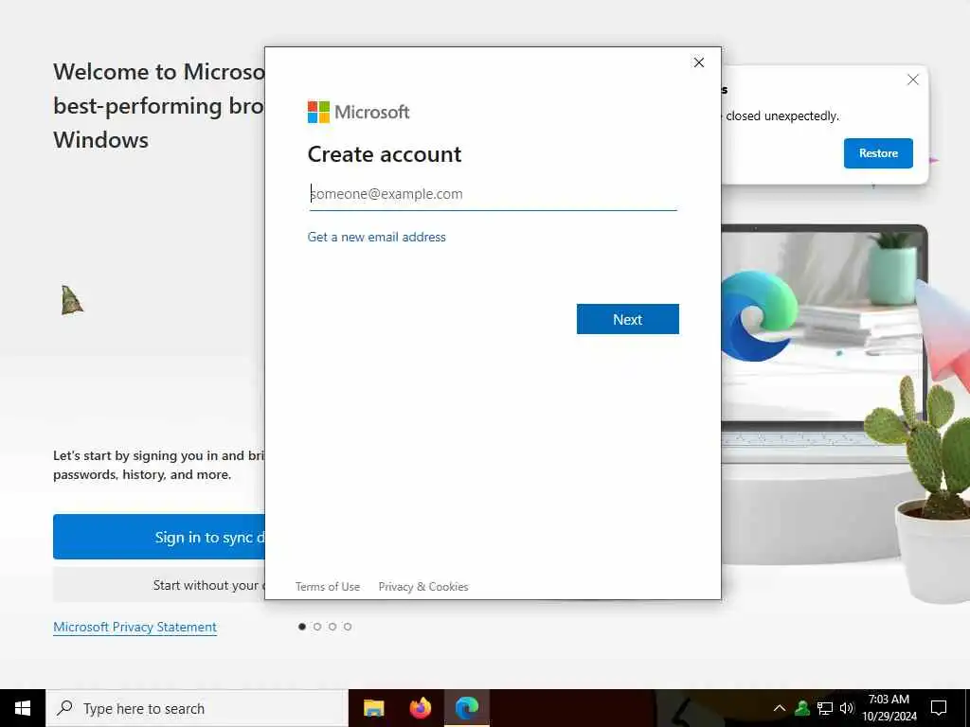Open the clock and date display
Image resolution: width=970 pixels, height=727 pixels.
coord(889,708)
